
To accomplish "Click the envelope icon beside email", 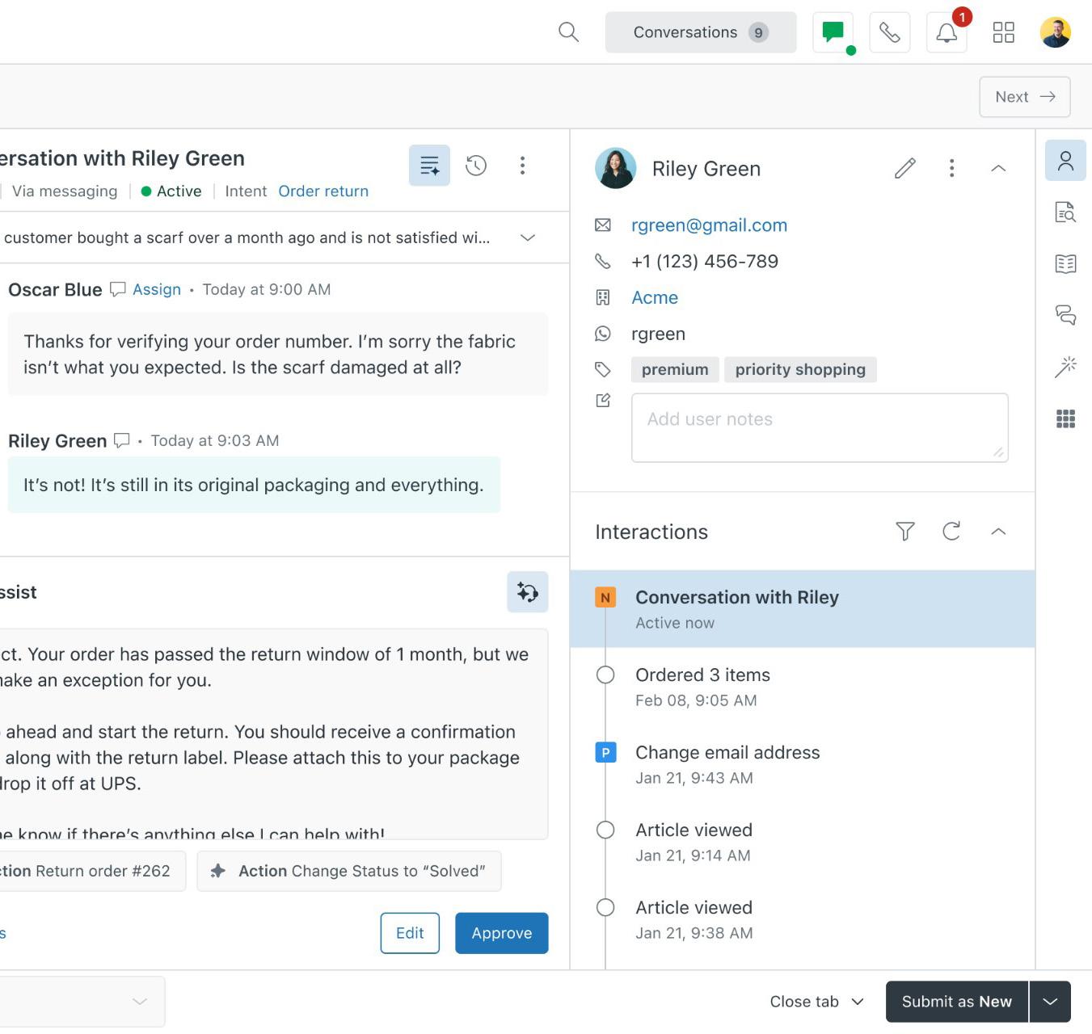I will tap(603, 225).
